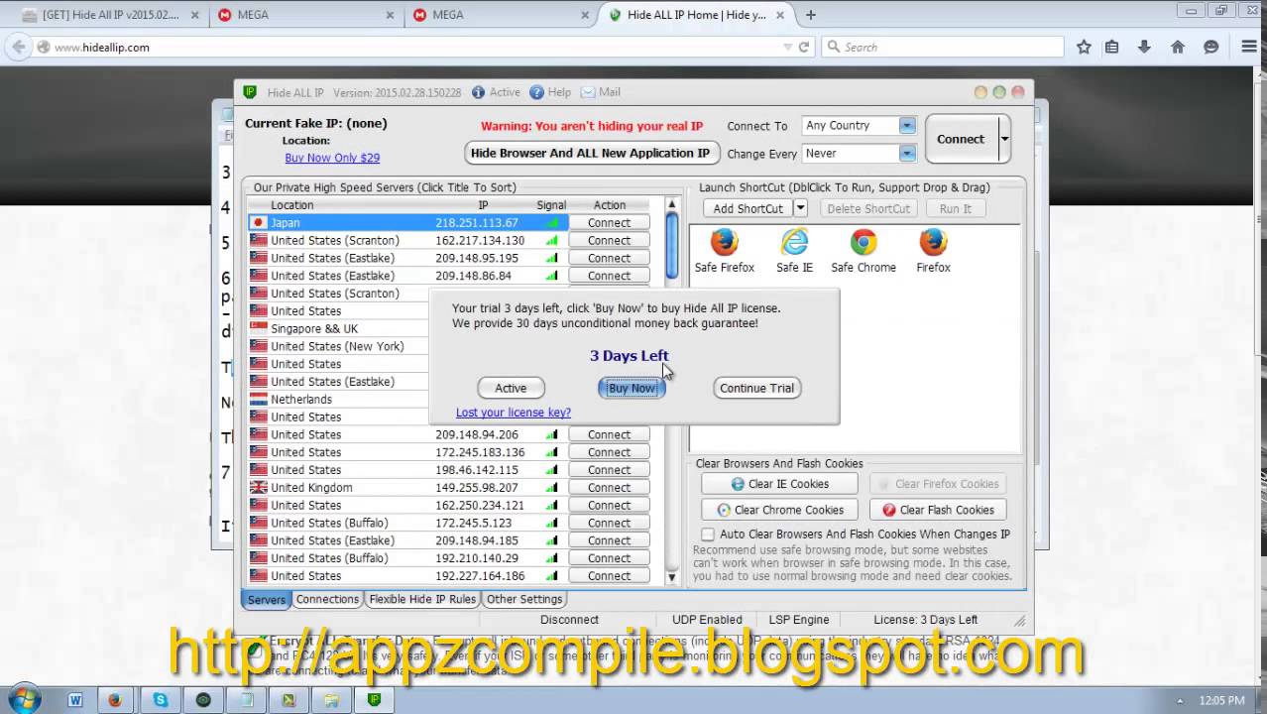Launch the plain Firefox shortcut
1267x714 pixels.
coord(933,250)
